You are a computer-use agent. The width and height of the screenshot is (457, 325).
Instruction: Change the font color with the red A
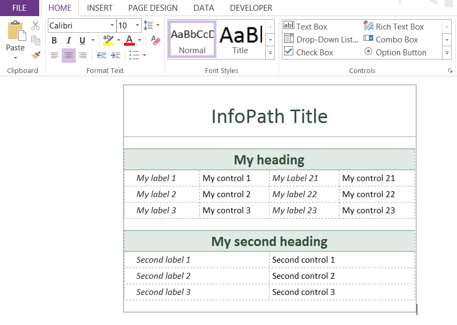(129, 40)
